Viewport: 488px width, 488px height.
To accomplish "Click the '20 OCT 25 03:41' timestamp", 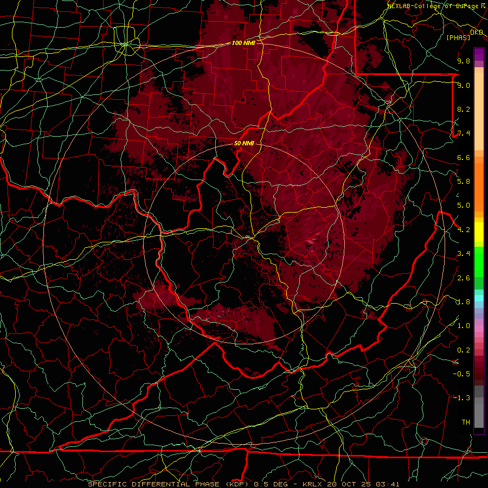I will coord(363,484).
